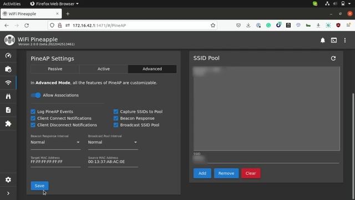Select the Advanced mode tab

(x=152, y=69)
